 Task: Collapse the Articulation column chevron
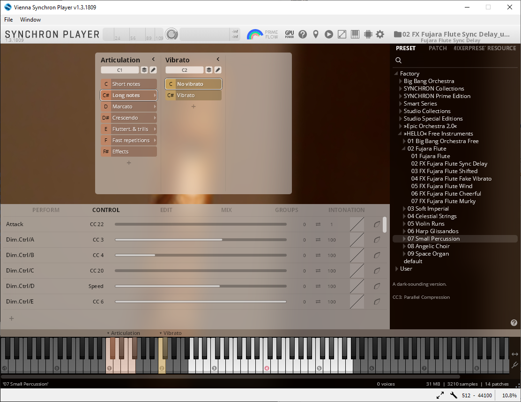(153, 59)
